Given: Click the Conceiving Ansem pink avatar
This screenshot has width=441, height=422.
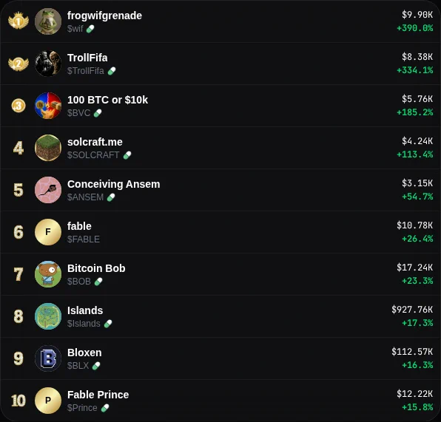Looking at the screenshot, I should 48,190.
